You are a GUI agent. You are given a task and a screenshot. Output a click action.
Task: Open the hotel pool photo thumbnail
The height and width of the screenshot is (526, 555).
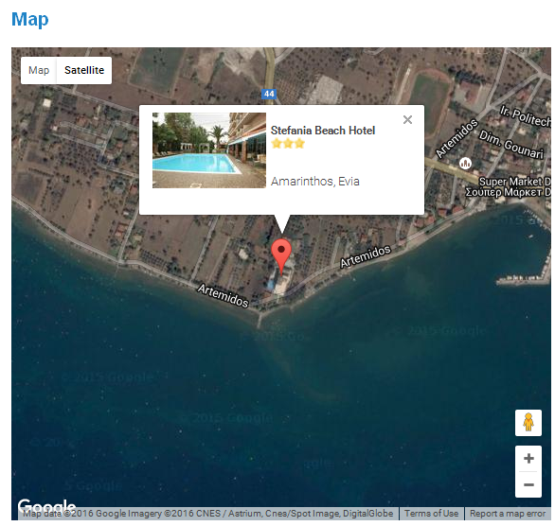(209, 150)
